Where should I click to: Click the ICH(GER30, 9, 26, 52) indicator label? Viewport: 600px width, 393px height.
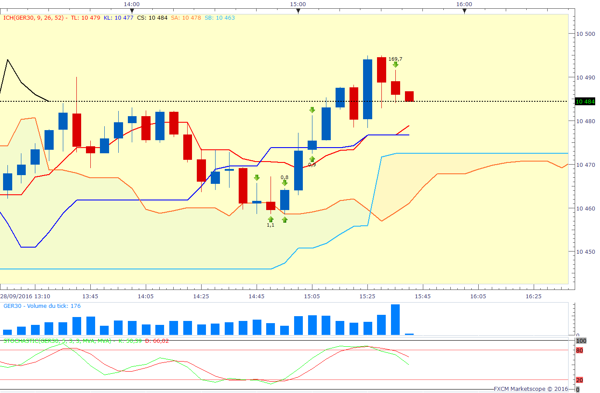point(35,18)
